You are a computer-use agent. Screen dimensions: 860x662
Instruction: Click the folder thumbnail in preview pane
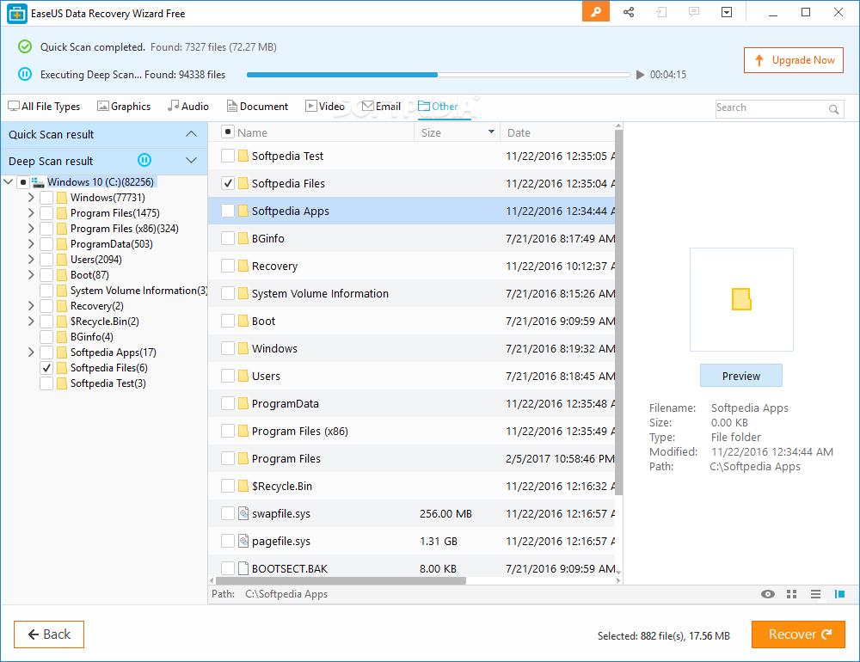741,299
